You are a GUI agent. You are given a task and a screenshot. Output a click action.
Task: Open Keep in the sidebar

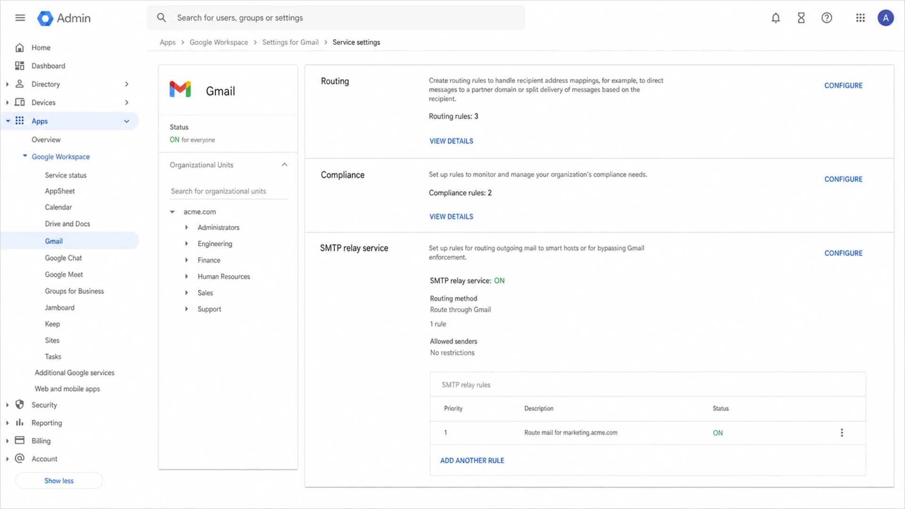(52, 324)
